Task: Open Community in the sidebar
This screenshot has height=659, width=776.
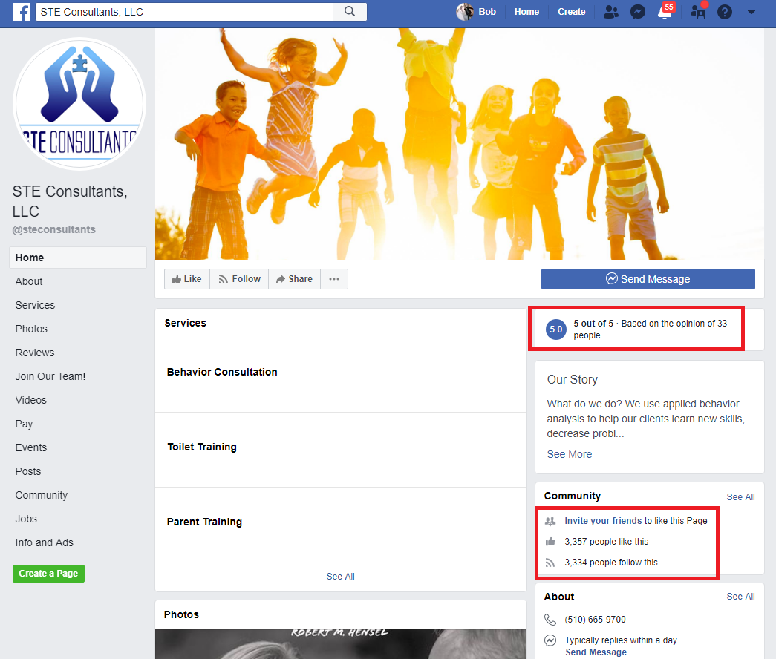Action: pos(41,495)
